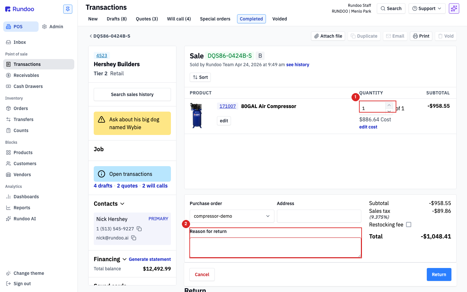
Task: Switch to the Voided tab
Action: pos(280,19)
